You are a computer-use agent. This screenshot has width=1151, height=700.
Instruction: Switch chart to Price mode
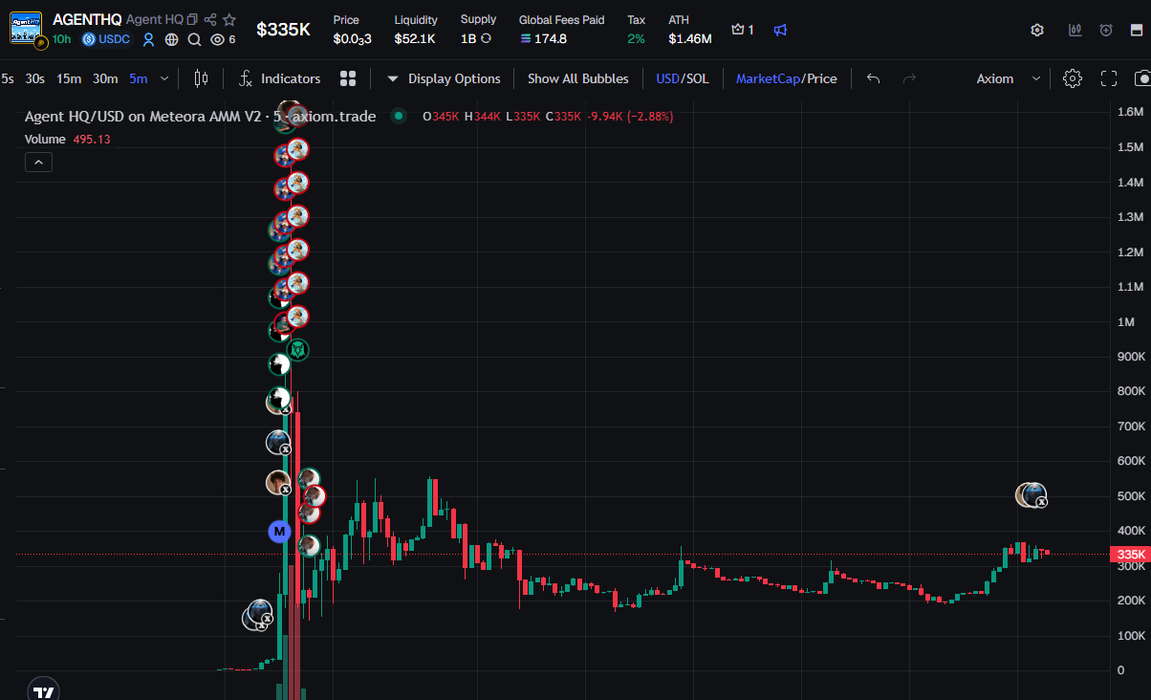pos(821,78)
